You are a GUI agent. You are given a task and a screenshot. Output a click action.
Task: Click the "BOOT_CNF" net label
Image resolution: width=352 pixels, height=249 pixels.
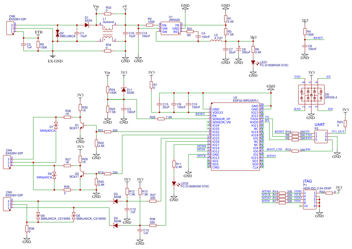[274, 150]
